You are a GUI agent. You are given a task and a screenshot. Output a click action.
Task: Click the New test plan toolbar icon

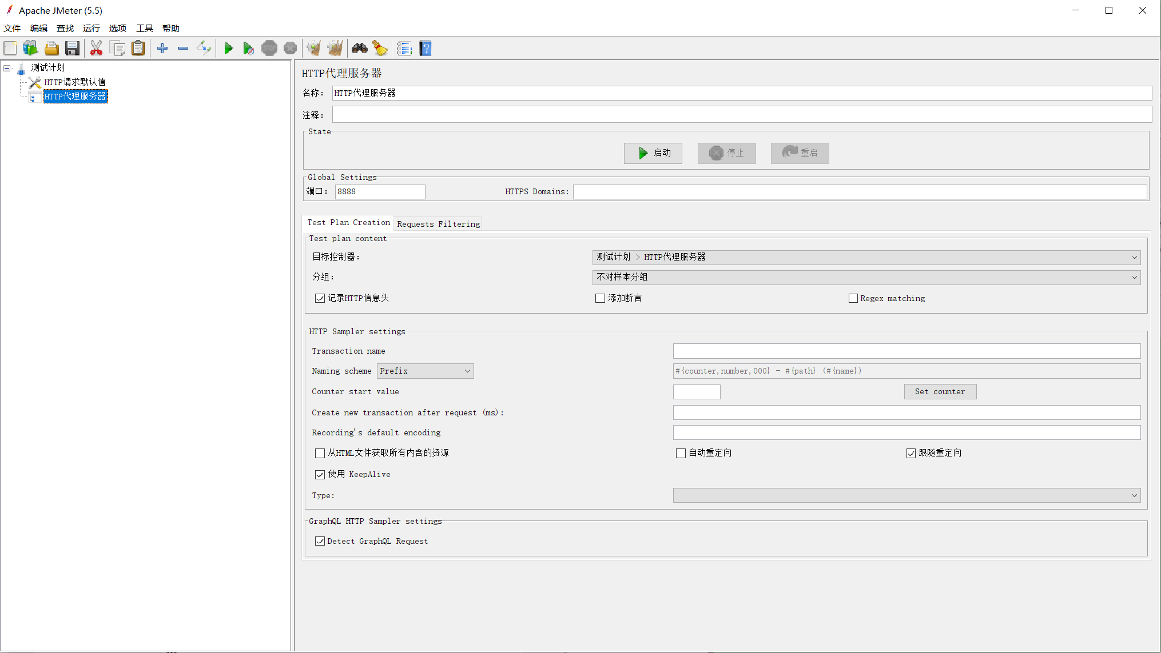(x=10, y=49)
